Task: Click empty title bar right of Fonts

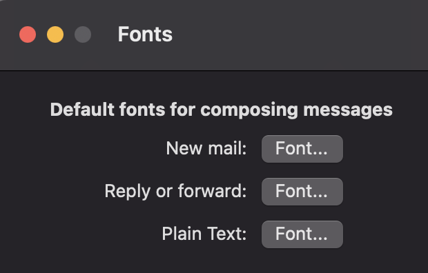Action: [x=300, y=34]
